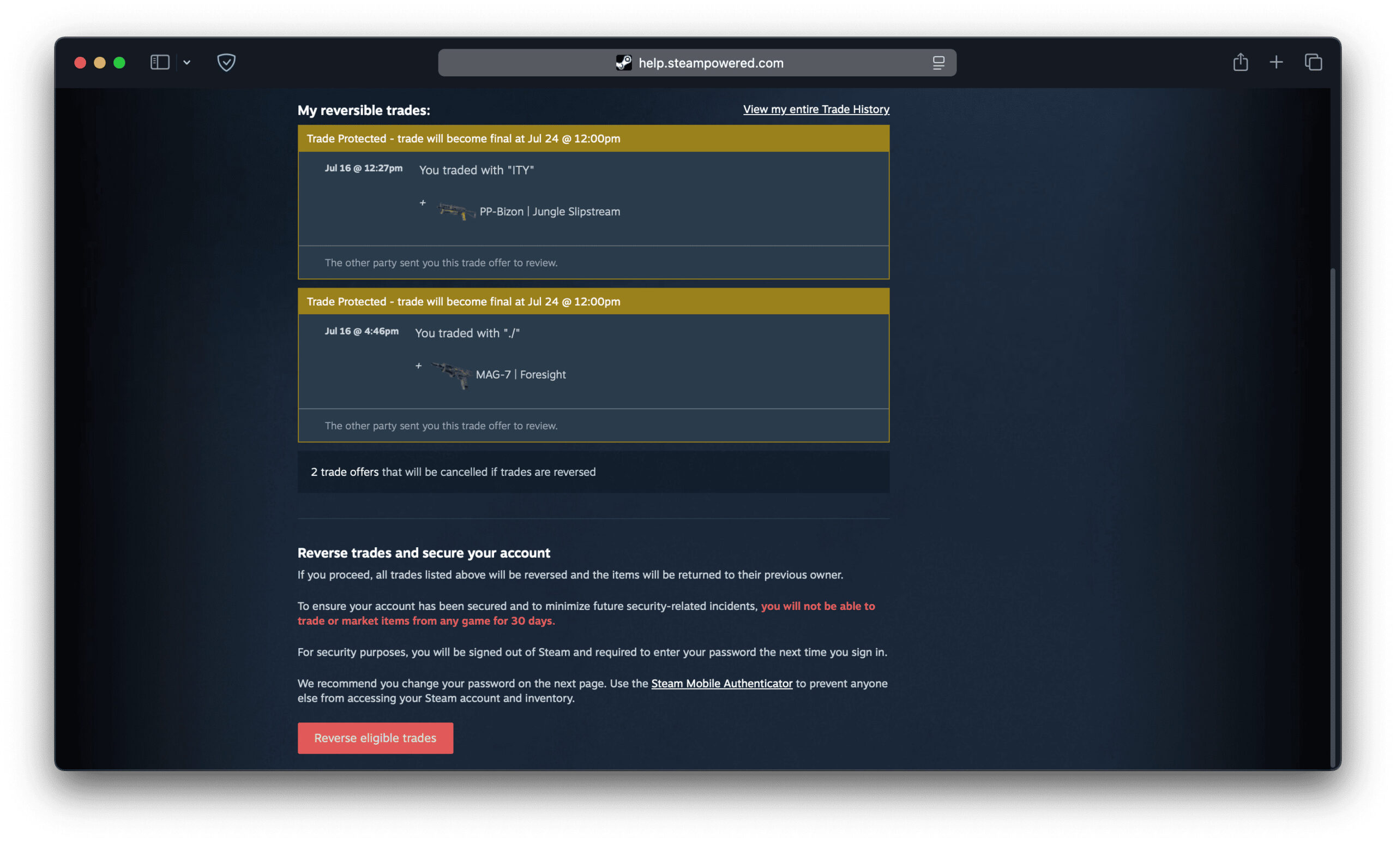
Task: Click the privacy shield icon
Action: pos(226,62)
